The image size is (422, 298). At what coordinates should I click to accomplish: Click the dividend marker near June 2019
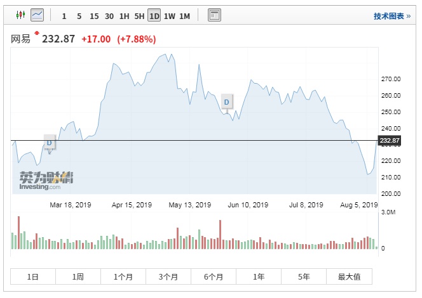[227, 101]
